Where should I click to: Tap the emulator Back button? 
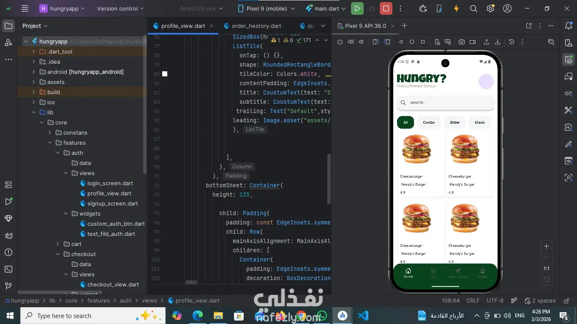click(x=401, y=42)
